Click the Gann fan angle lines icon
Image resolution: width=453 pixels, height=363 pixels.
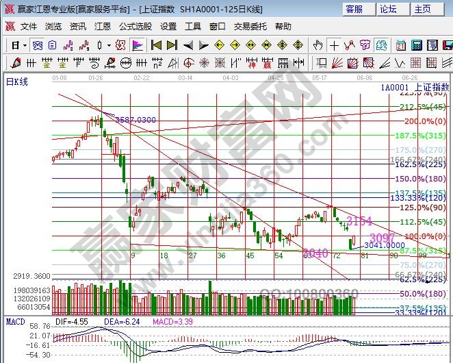coord(337,63)
